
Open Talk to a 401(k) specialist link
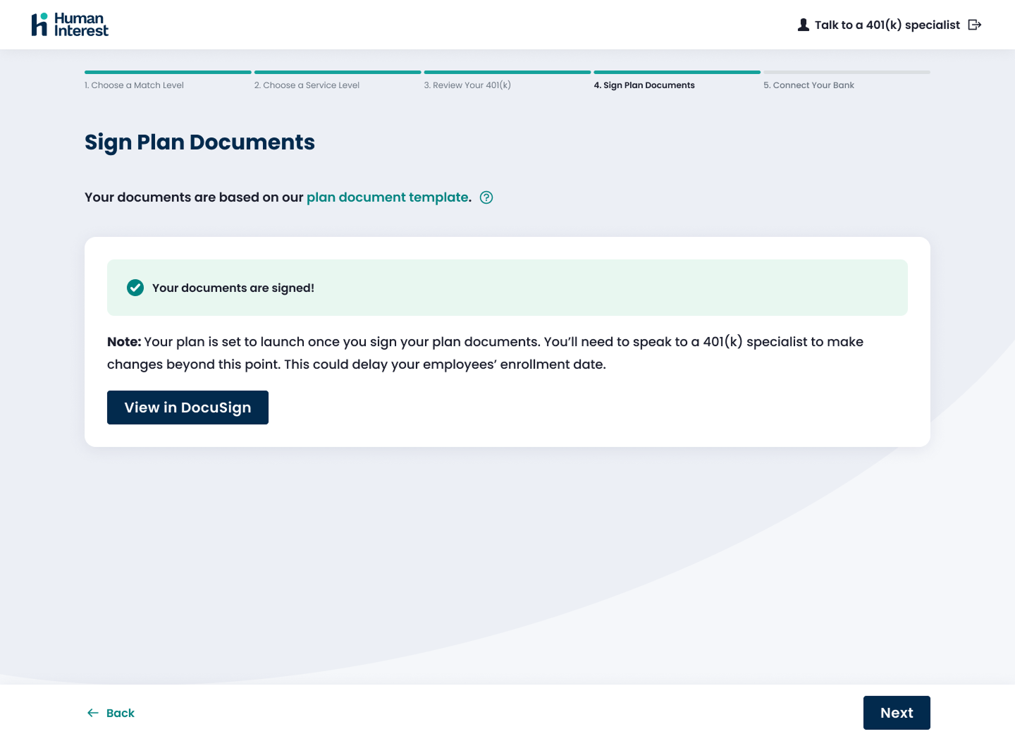[887, 25]
